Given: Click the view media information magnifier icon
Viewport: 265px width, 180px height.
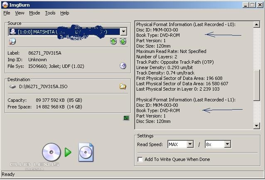Looking at the screenshot, I should 12,41.
